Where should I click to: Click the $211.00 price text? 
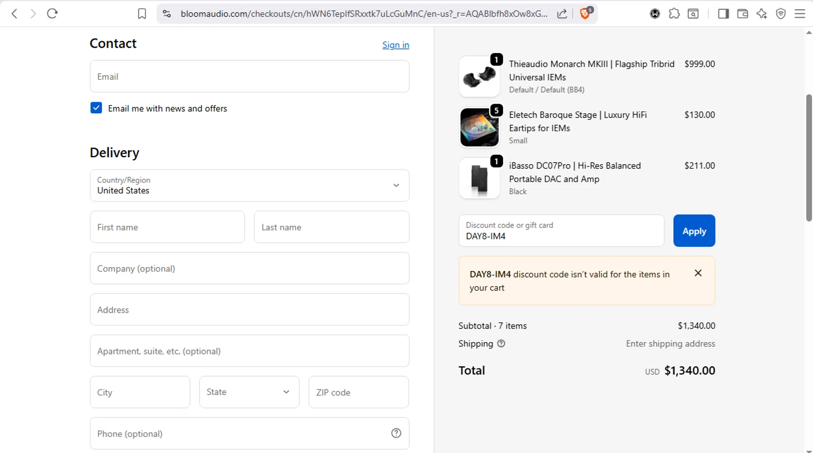[x=700, y=166]
